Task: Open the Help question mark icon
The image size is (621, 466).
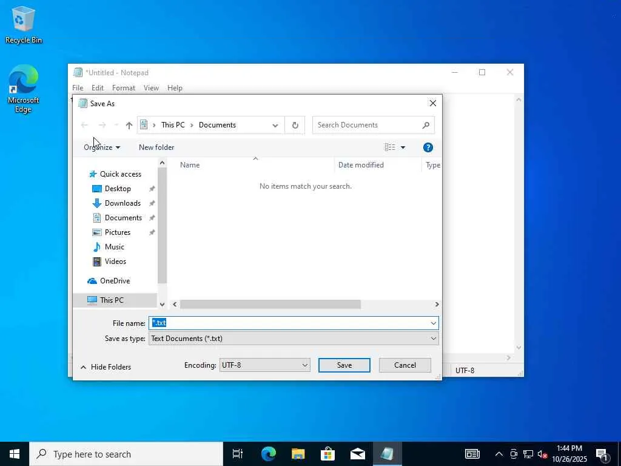Action: (x=428, y=147)
